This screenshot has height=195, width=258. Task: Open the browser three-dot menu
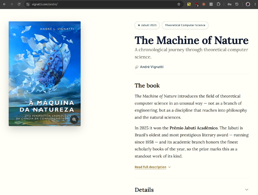255,4
